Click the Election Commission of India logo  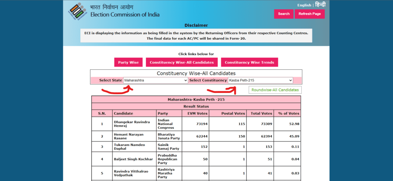pyautogui.click(x=77, y=12)
